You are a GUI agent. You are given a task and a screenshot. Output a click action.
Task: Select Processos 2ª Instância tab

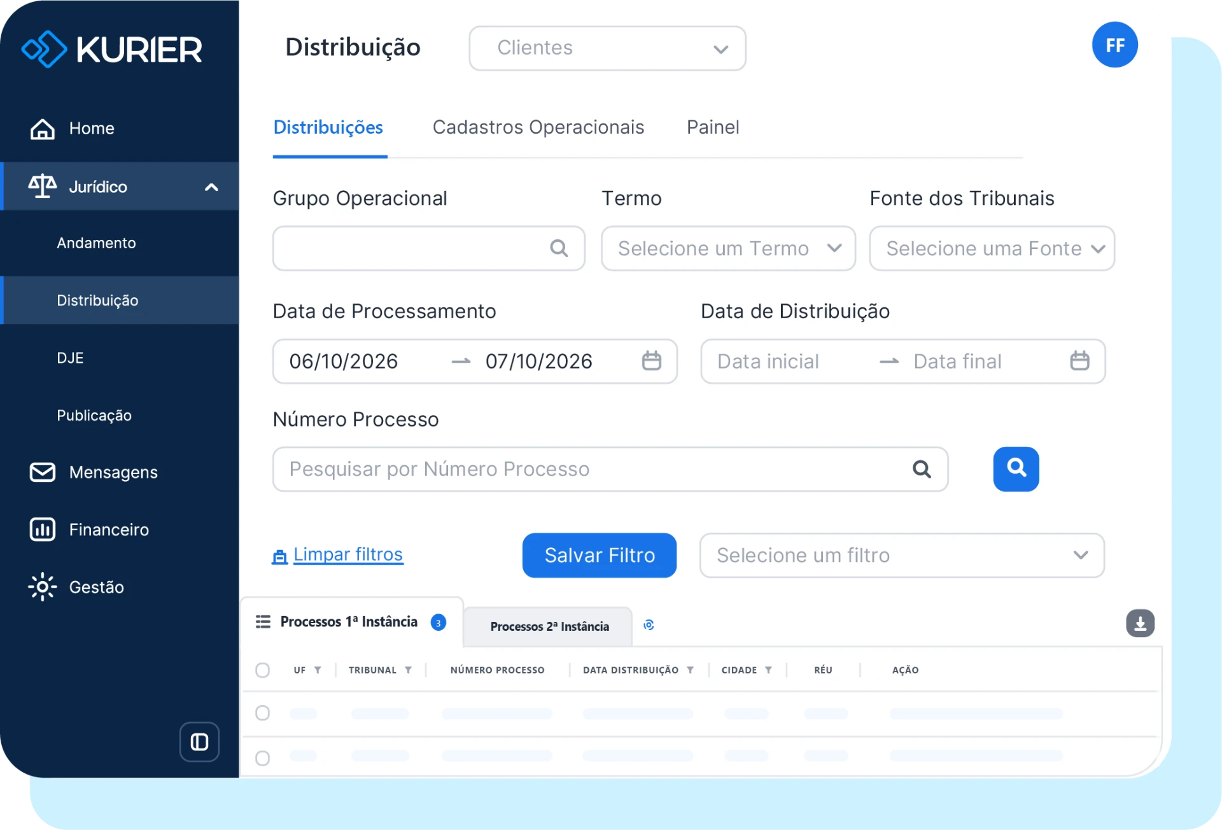549,627
